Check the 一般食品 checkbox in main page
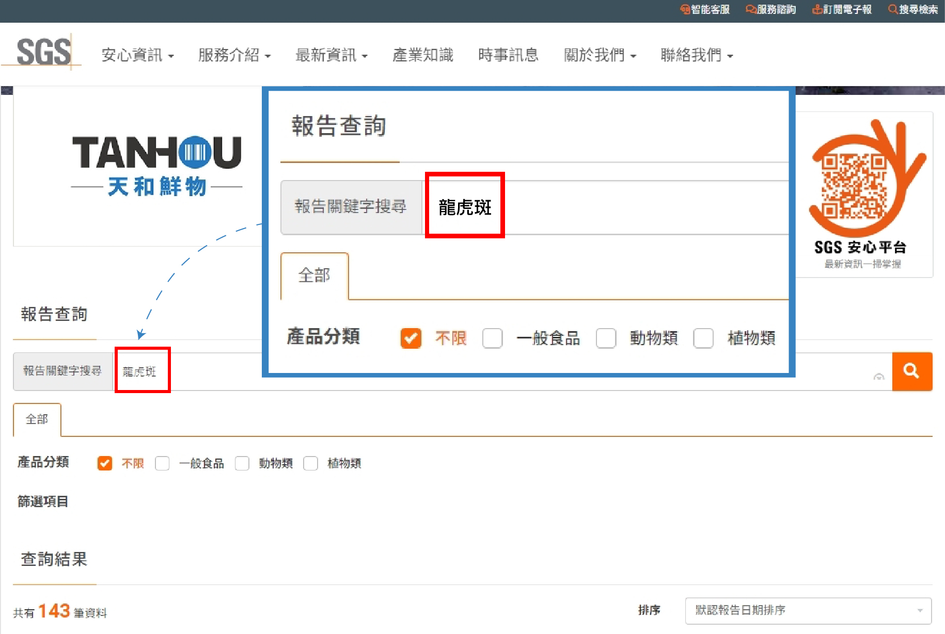This screenshot has height=634, width=945. pyautogui.click(x=162, y=463)
